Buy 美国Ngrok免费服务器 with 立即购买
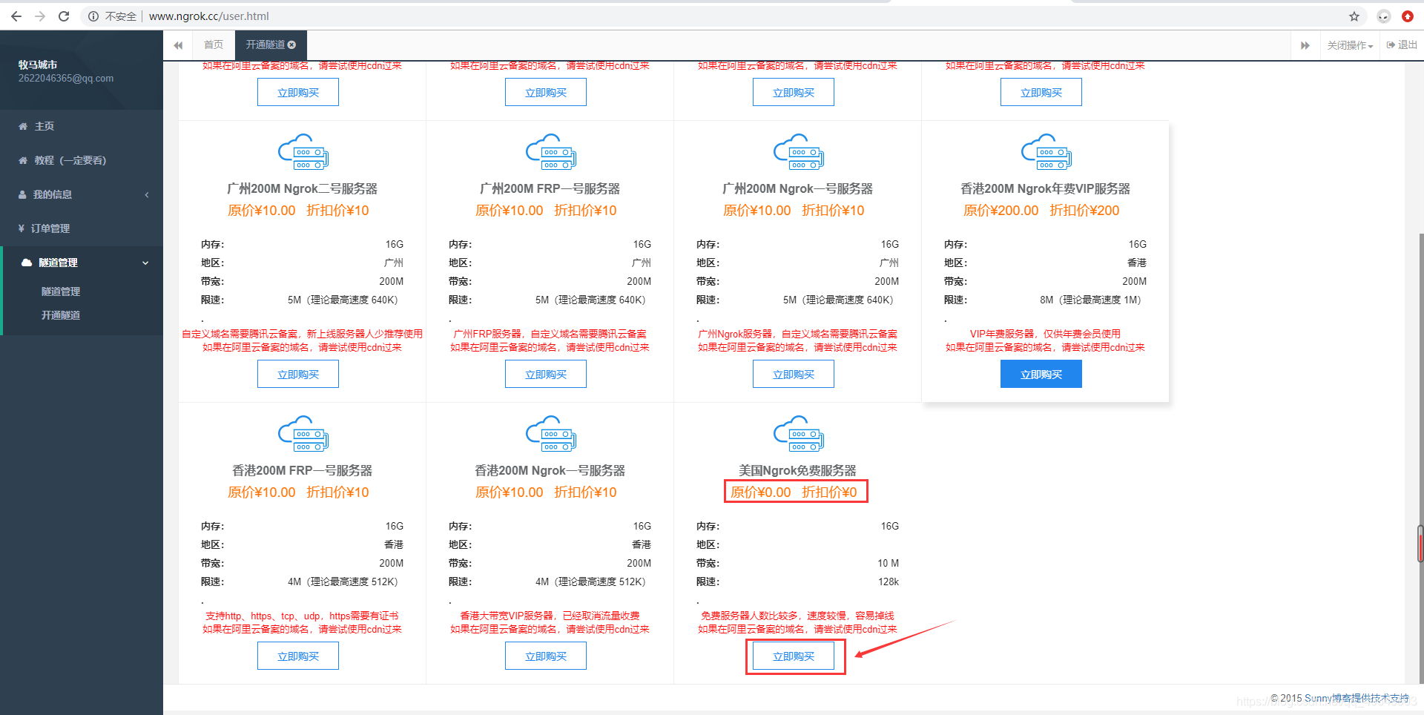The width and height of the screenshot is (1424, 715). tap(794, 656)
